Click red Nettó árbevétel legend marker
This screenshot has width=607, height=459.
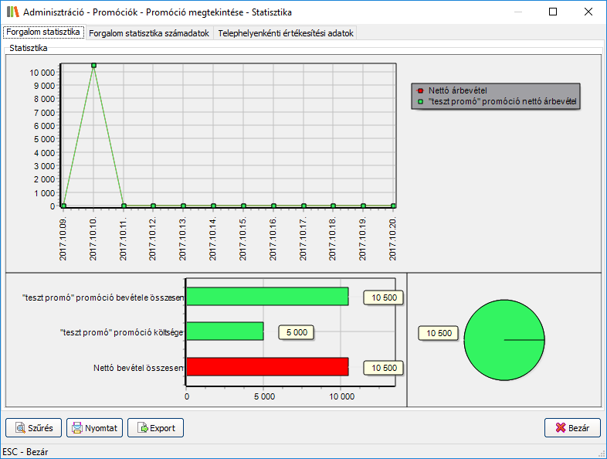pos(420,90)
